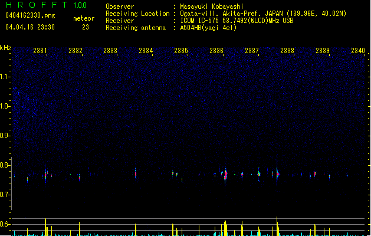
Task: Click the 2340 time axis marker
Action: click(358, 51)
